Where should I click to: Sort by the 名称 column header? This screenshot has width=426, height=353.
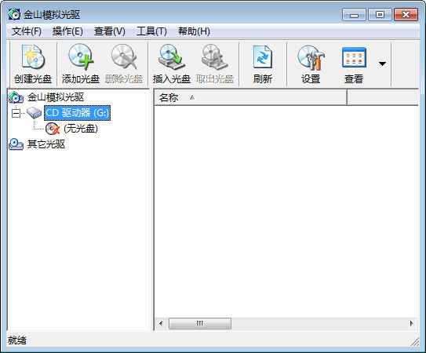[250, 97]
